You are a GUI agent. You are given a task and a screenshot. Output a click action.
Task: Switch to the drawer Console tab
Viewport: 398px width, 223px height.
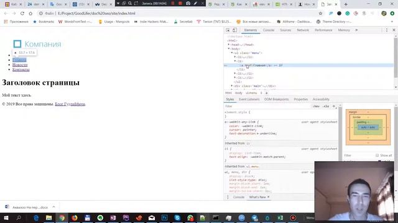click(x=239, y=197)
